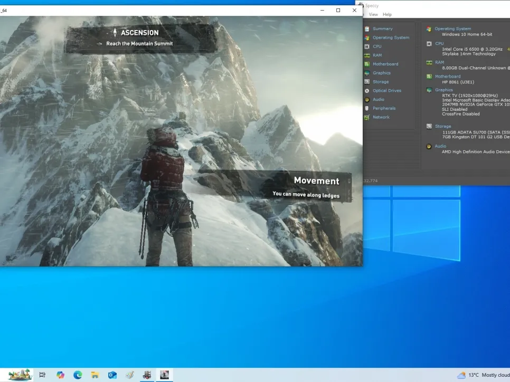Select the "8.00GB Dual-Channel Unknown" RAM line
This screenshot has width=510, height=382.
click(x=476, y=68)
